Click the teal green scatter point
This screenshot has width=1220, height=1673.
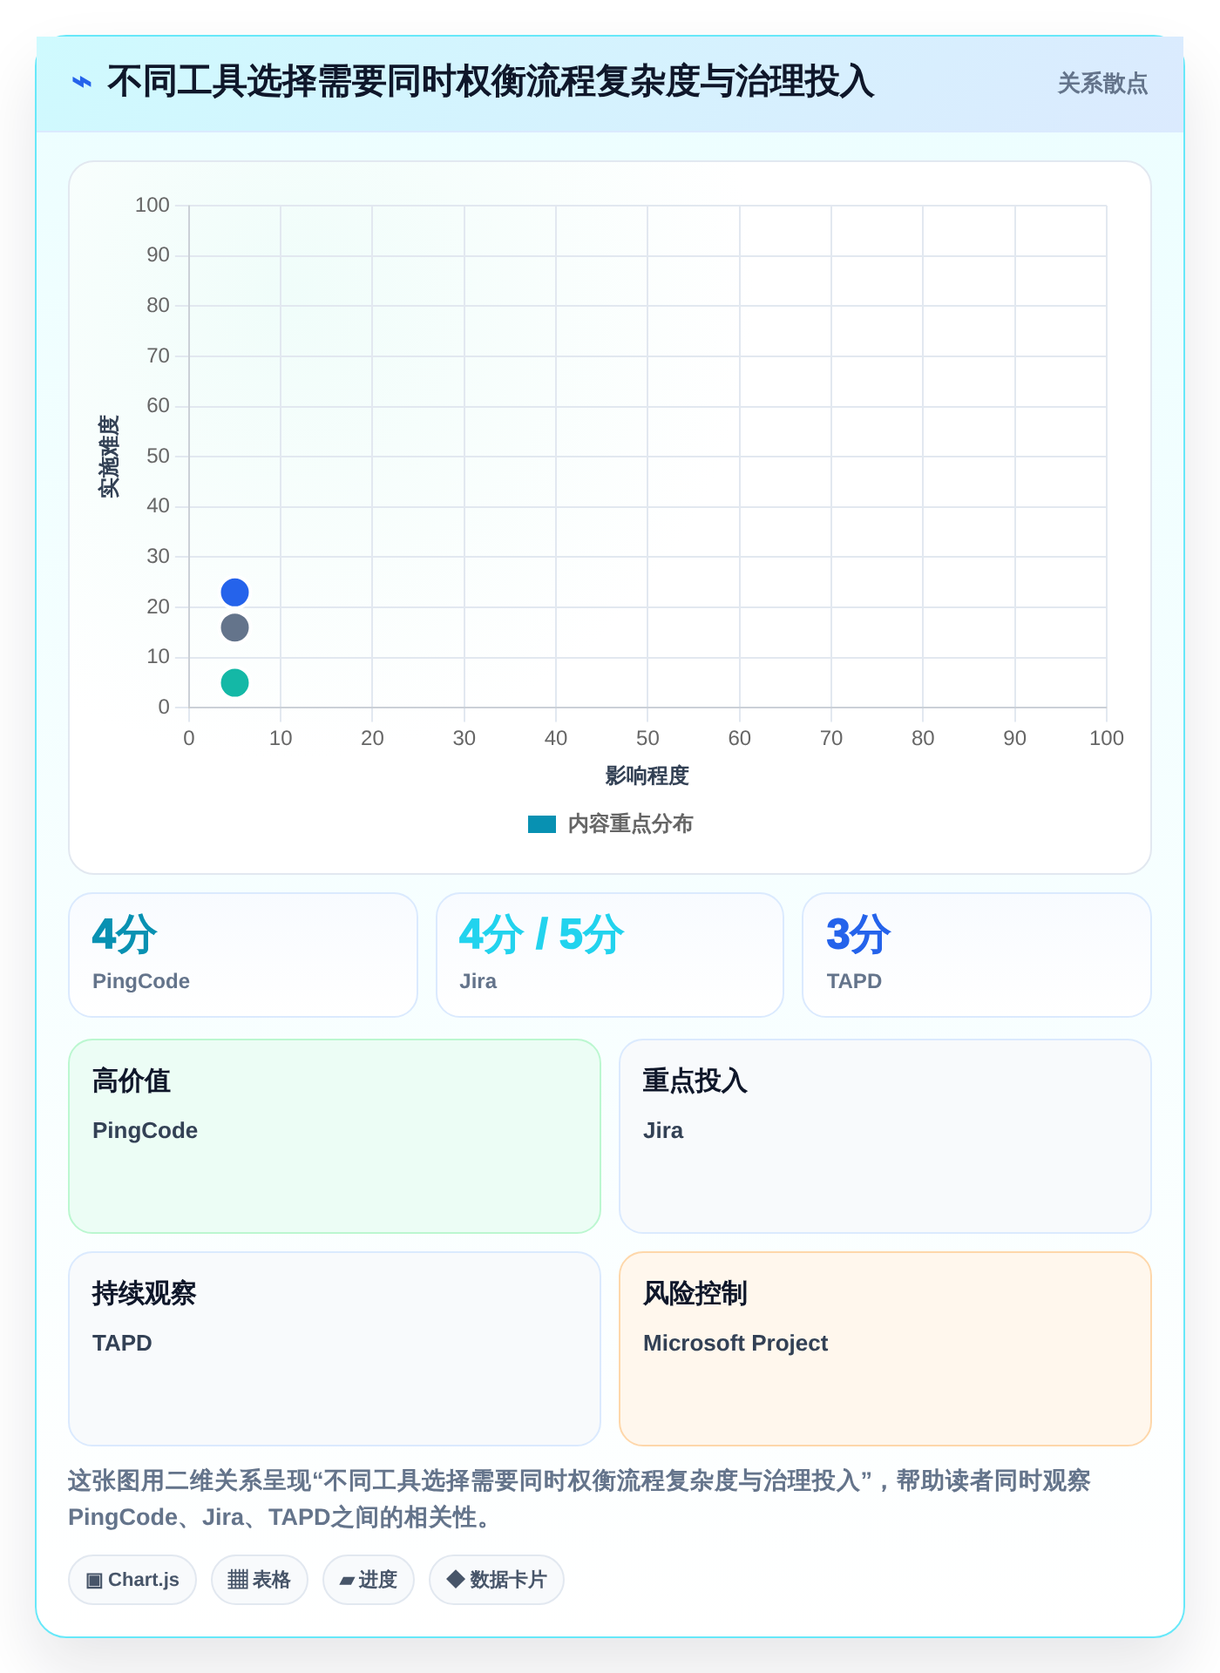[x=234, y=682]
